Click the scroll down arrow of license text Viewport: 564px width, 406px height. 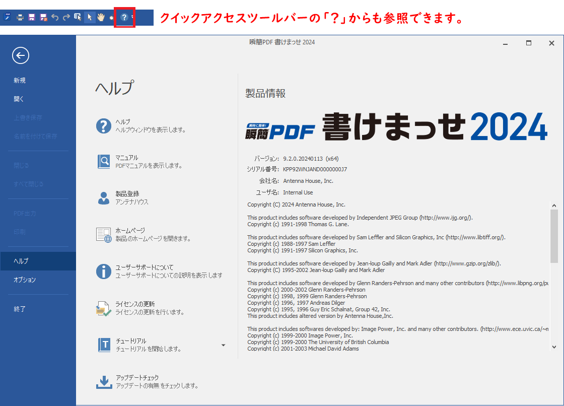coord(554,348)
